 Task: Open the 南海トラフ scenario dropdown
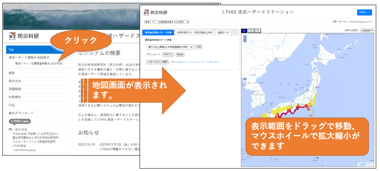click(167, 22)
